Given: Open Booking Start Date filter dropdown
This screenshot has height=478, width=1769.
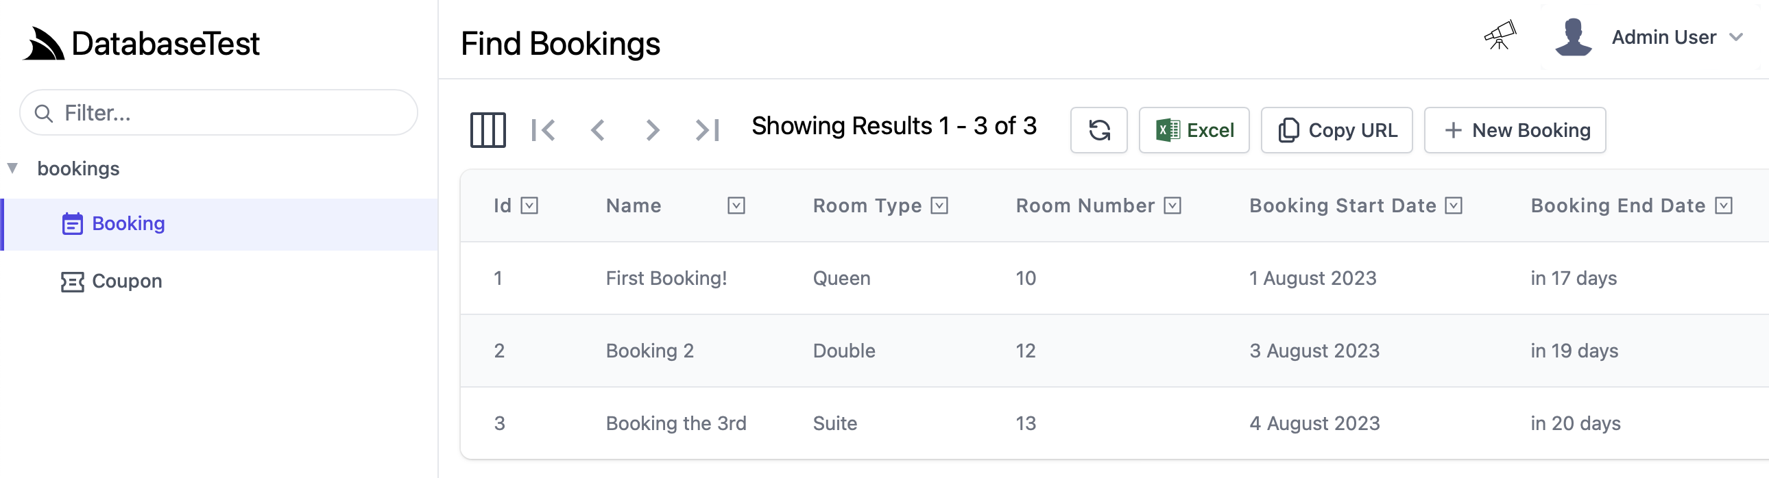Looking at the screenshot, I should [x=1453, y=205].
